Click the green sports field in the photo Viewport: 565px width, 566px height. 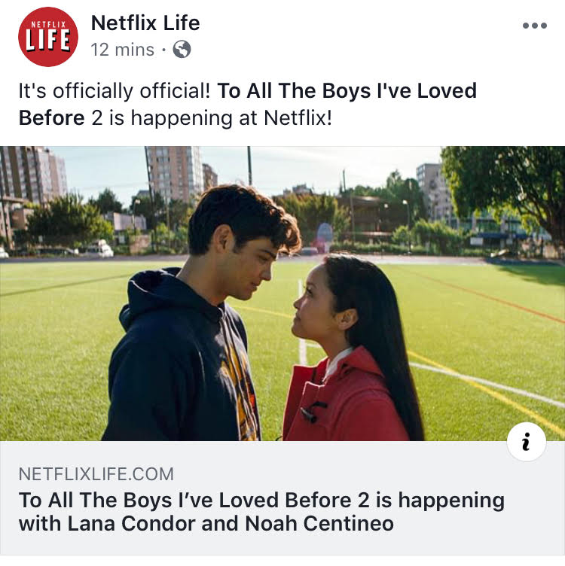[x=469, y=325]
